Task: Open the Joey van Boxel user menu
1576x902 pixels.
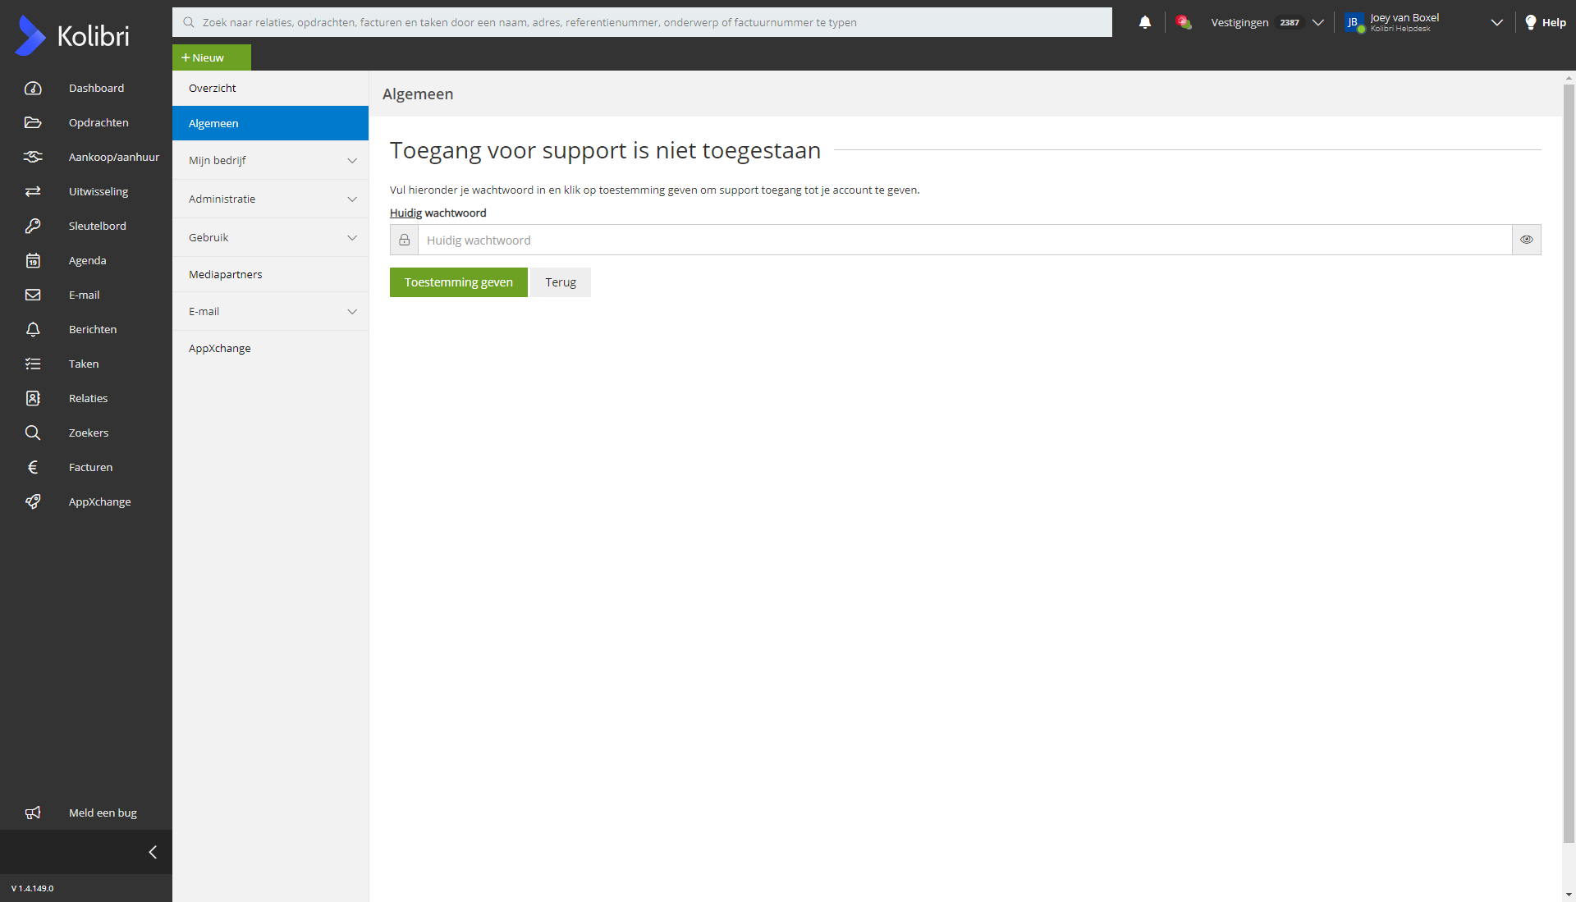Action: pos(1424,22)
